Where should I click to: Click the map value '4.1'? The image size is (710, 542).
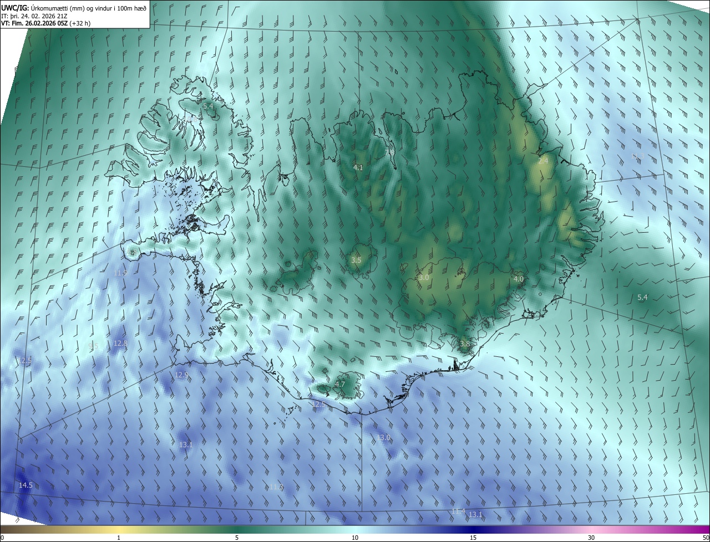click(x=358, y=167)
